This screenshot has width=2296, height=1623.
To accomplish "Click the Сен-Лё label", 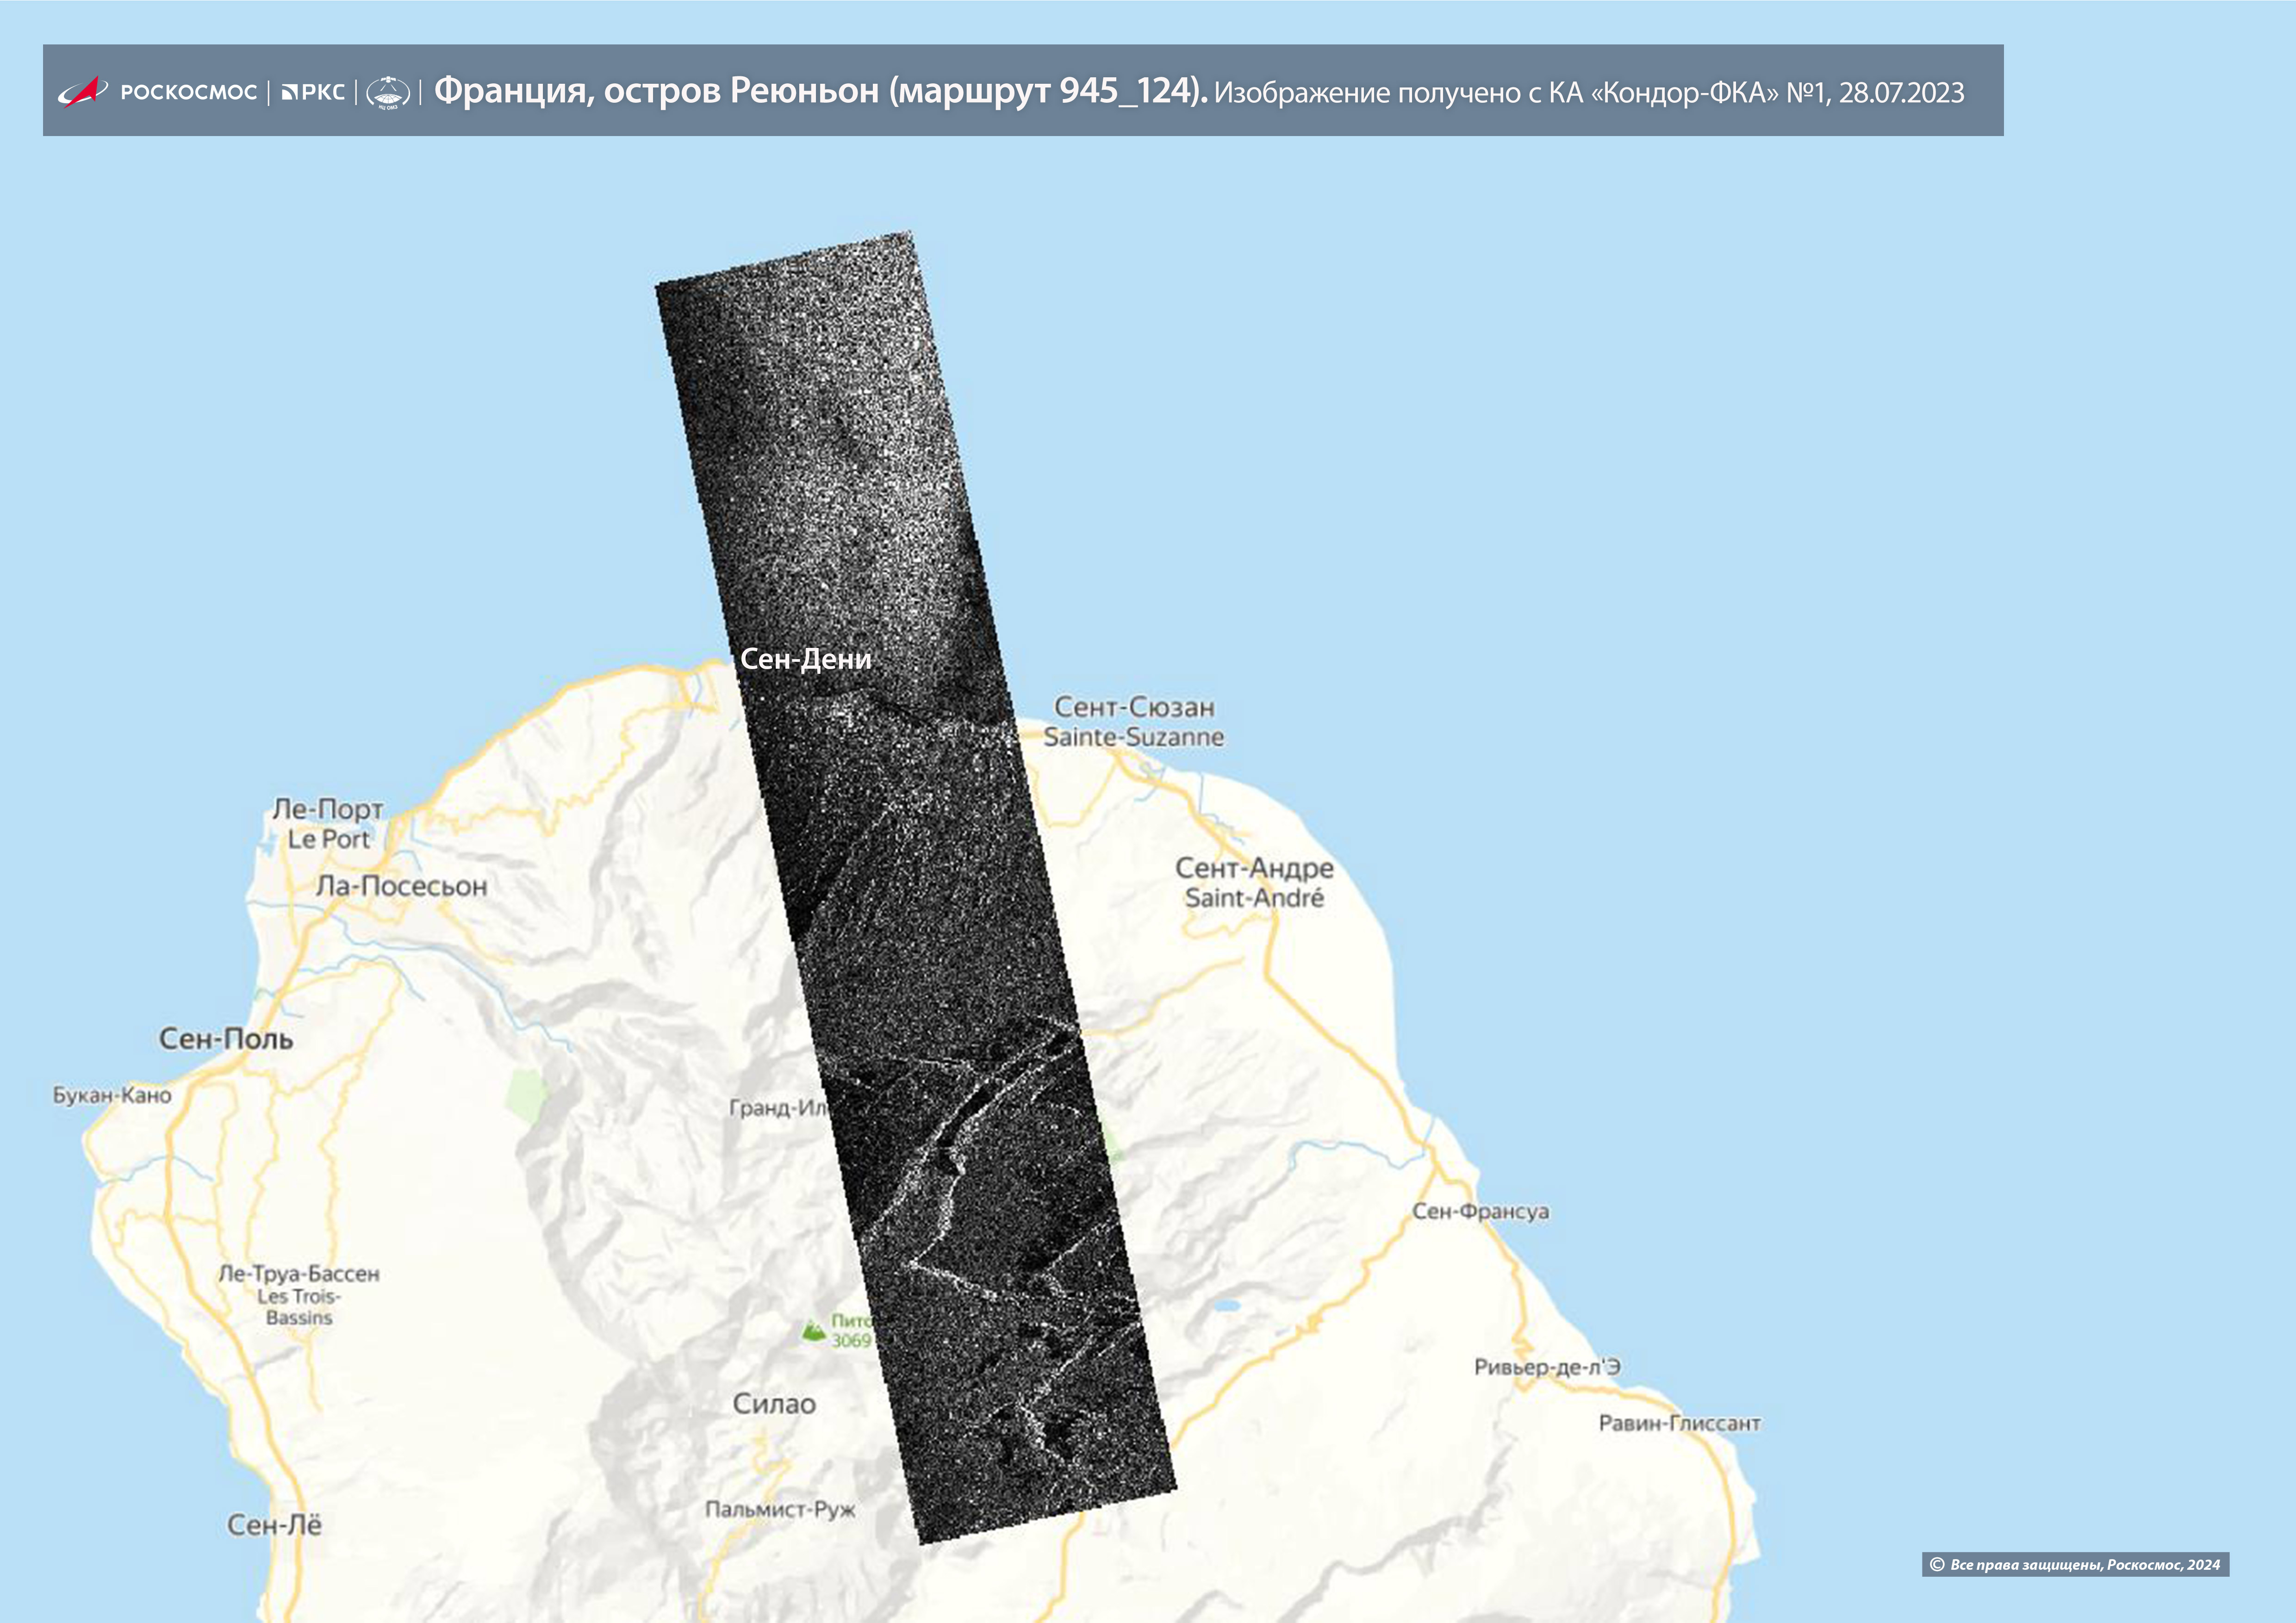I will pyautogui.click(x=274, y=1525).
